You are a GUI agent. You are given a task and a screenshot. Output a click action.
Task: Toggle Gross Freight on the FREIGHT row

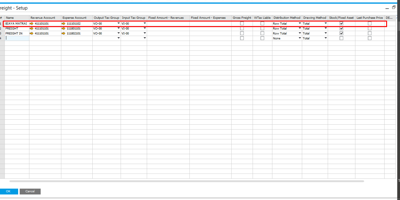coord(242,28)
